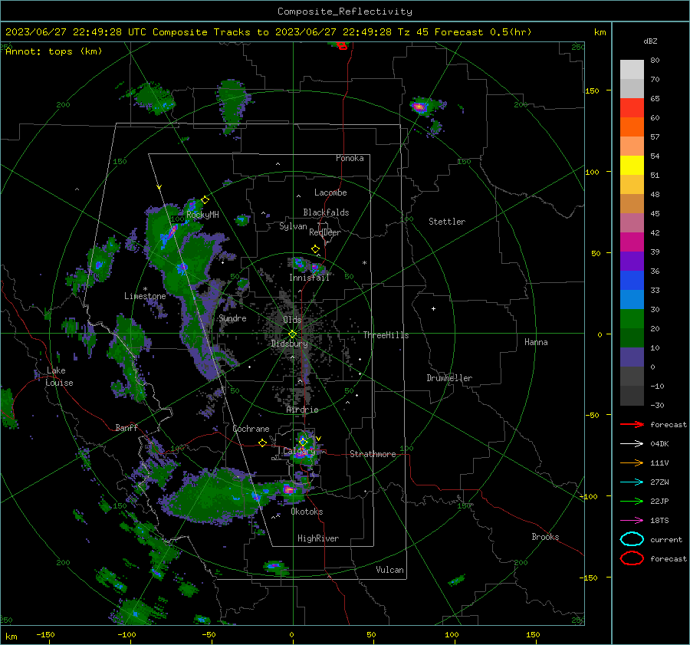Select the magenta 18TS arrow in legend
The height and width of the screenshot is (645, 690).
coord(632,521)
